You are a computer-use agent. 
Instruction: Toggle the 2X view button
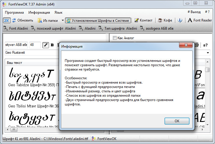[x=7, y=20]
